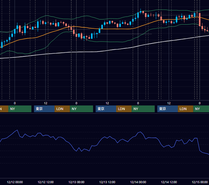
Task: Click the 12/13 00:00 date label
Action: tap(76, 182)
